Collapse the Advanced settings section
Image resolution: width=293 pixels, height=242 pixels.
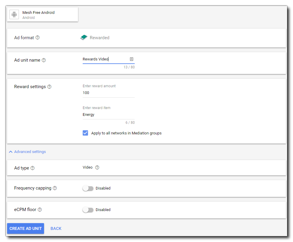point(27,152)
